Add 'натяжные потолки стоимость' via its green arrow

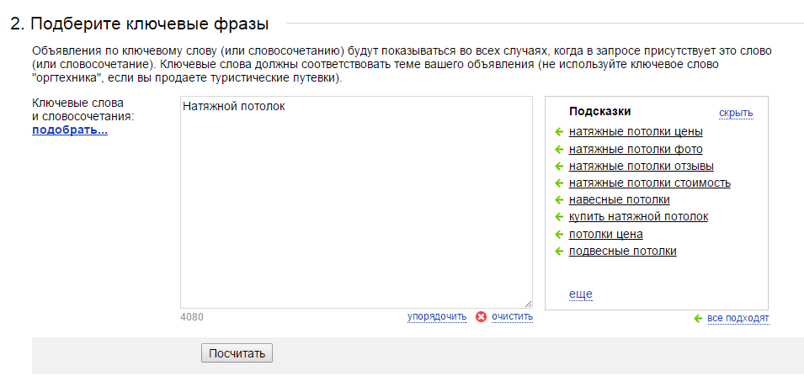click(x=559, y=183)
